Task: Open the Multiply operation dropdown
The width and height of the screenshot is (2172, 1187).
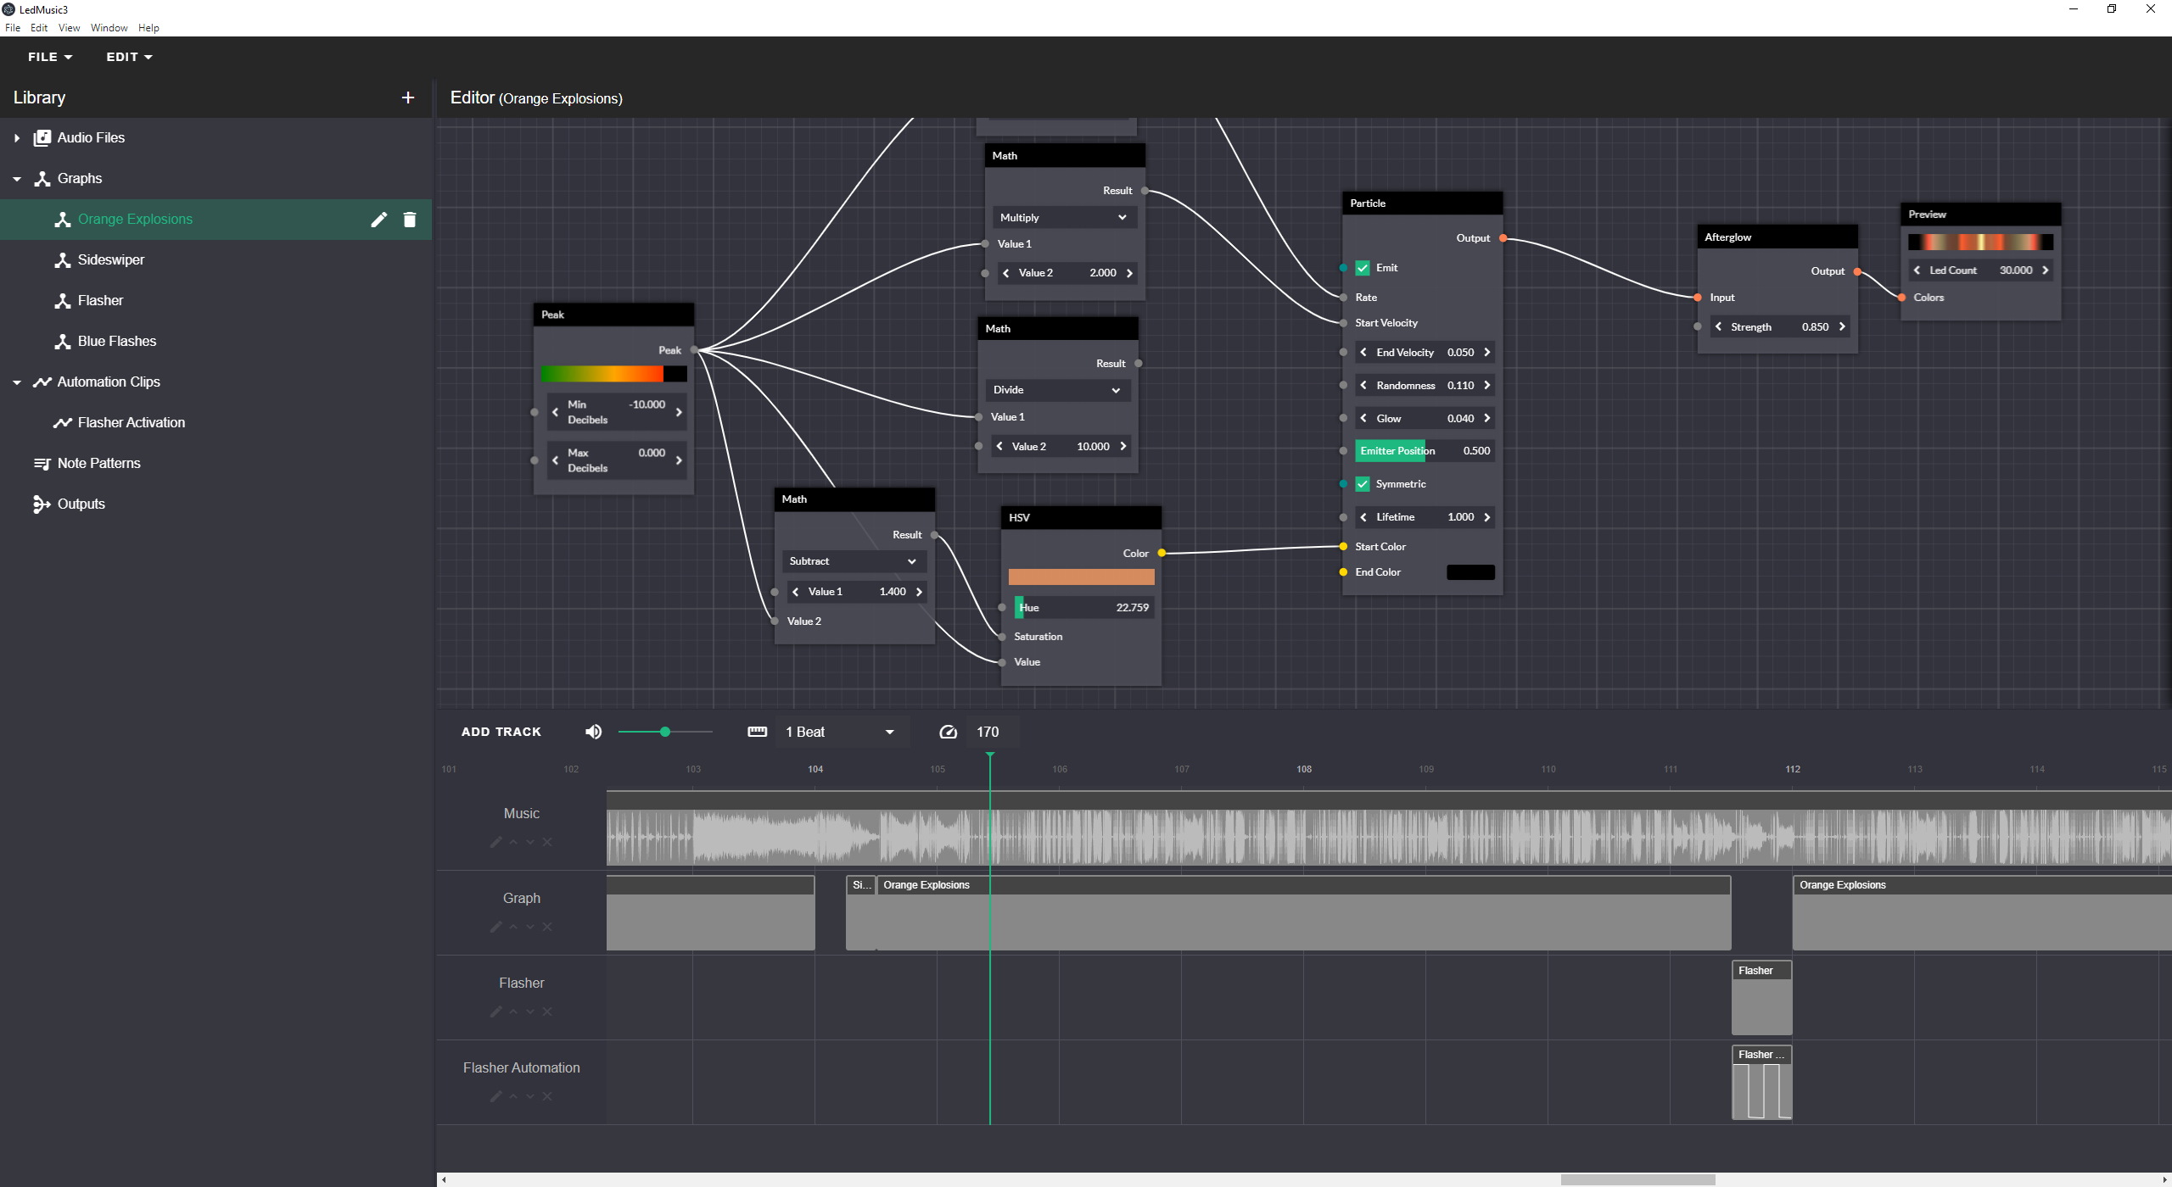Action: (x=1062, y=218)
